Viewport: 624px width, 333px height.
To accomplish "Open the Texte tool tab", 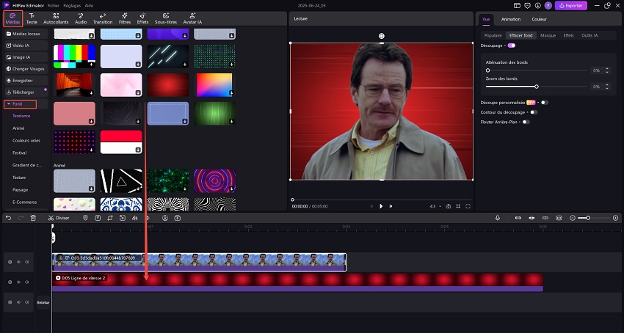I will point(32,18).
